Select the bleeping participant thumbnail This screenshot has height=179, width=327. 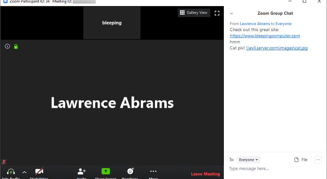(112, 23)
